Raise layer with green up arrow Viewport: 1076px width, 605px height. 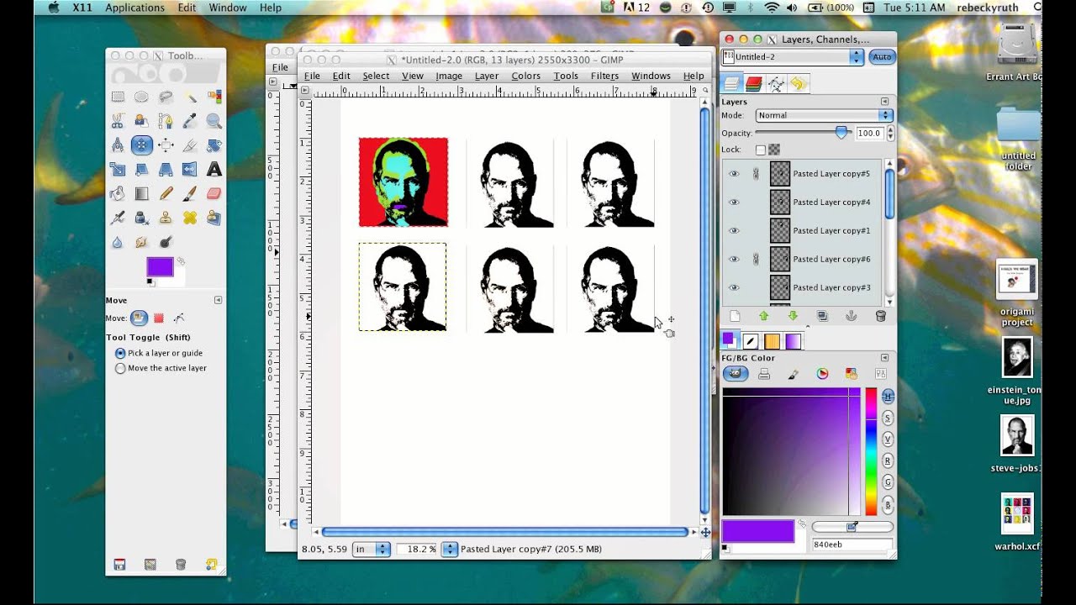(763, 316)
